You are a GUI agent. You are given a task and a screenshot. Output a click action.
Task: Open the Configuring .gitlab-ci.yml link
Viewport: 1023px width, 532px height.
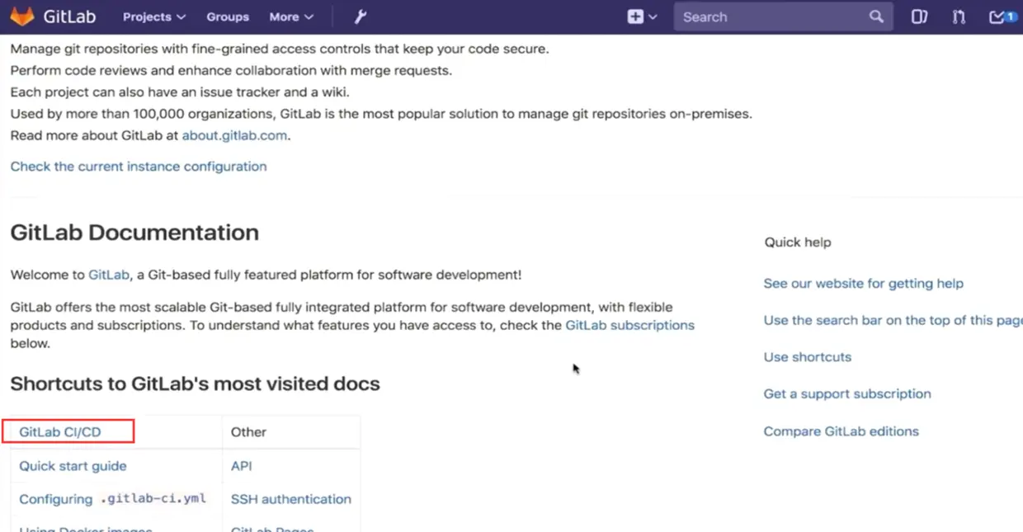112,499
